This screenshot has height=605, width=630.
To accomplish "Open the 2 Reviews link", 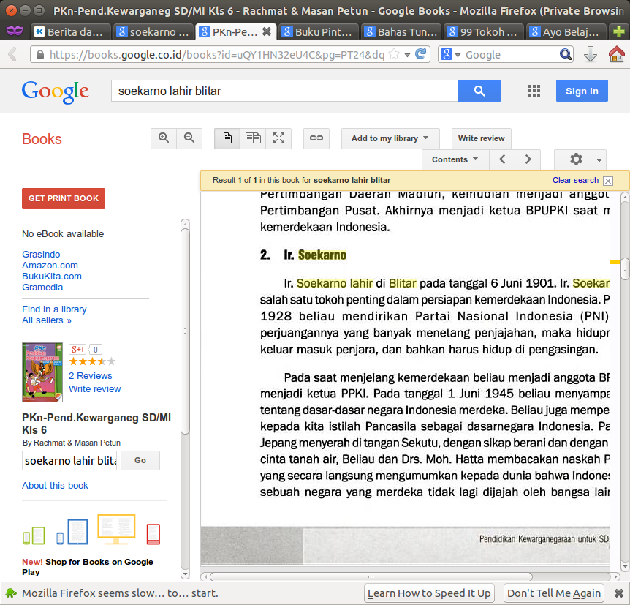I will pyautogui.click(x=91, y=376).
